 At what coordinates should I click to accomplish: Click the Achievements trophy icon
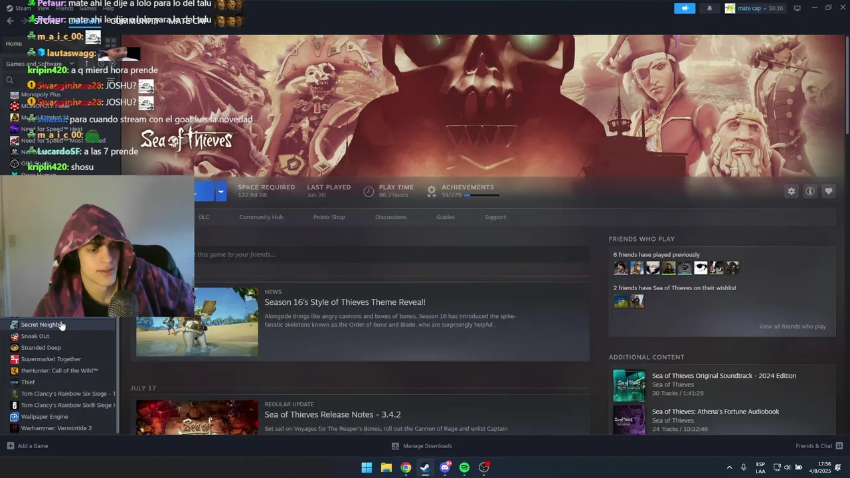(431, 191)
